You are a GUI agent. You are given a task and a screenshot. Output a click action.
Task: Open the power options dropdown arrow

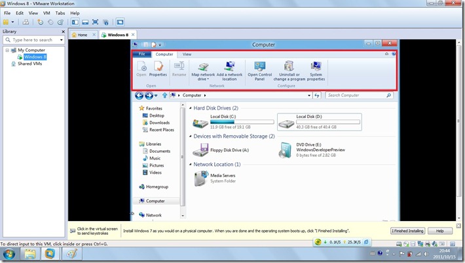tap(12, 22)
